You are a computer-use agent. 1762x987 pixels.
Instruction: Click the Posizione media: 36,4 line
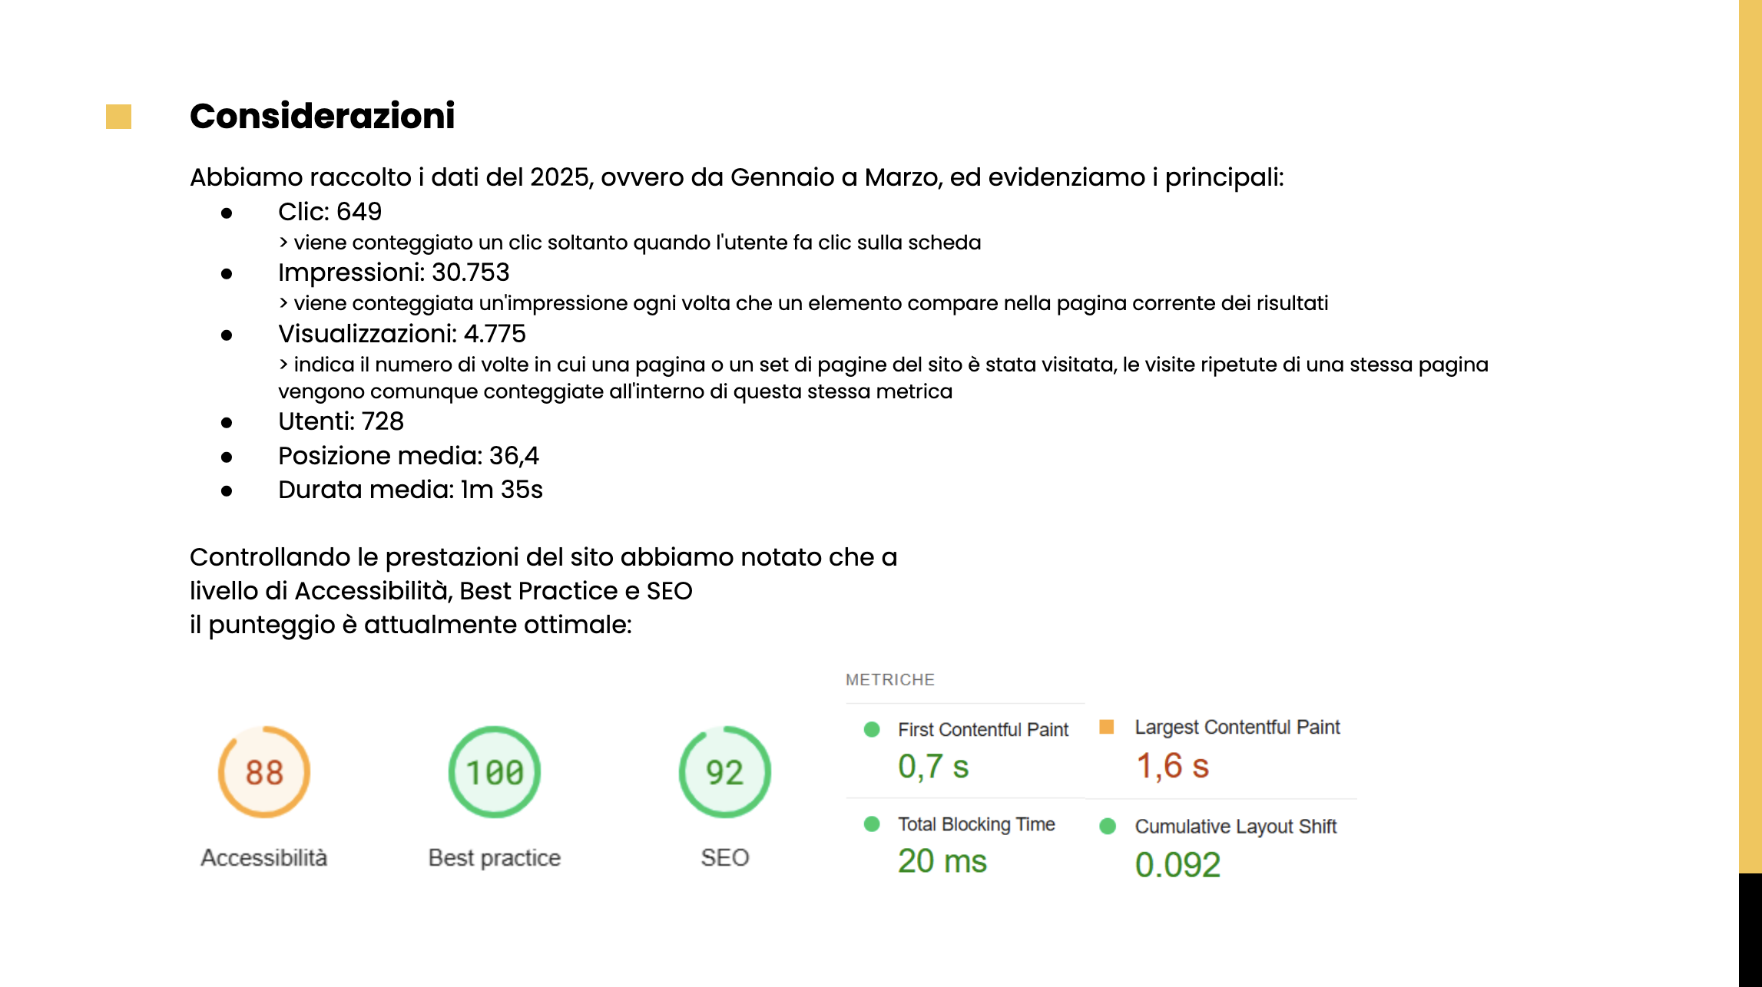(x=408, y=455)
